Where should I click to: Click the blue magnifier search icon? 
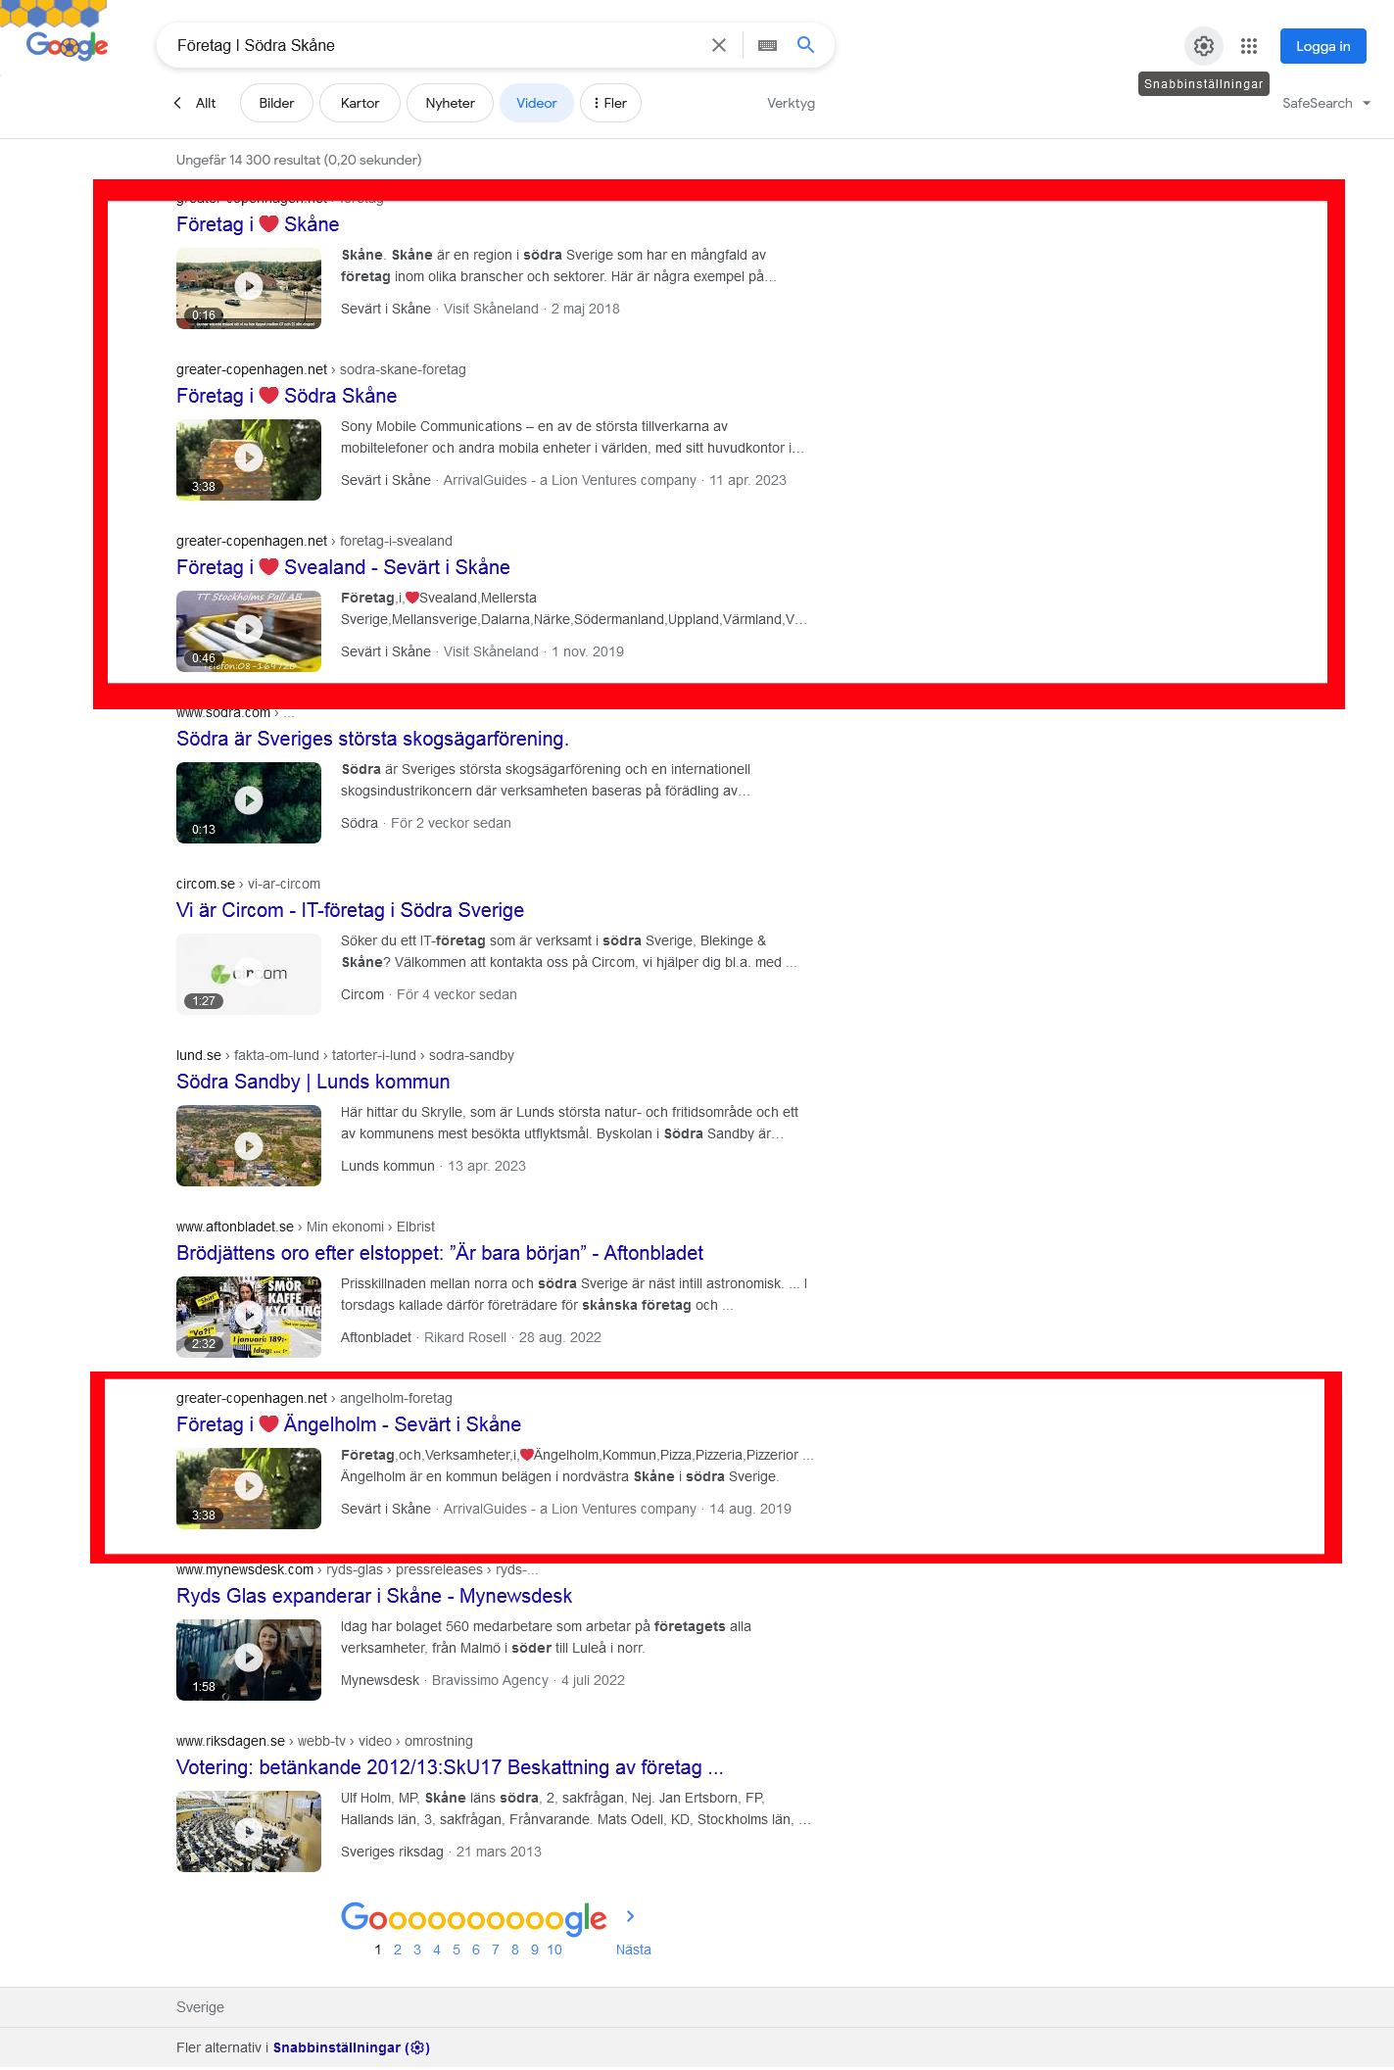(x=805, y=45)
